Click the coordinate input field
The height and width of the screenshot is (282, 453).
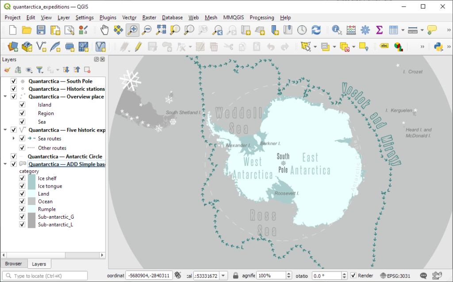coord(149,276)
